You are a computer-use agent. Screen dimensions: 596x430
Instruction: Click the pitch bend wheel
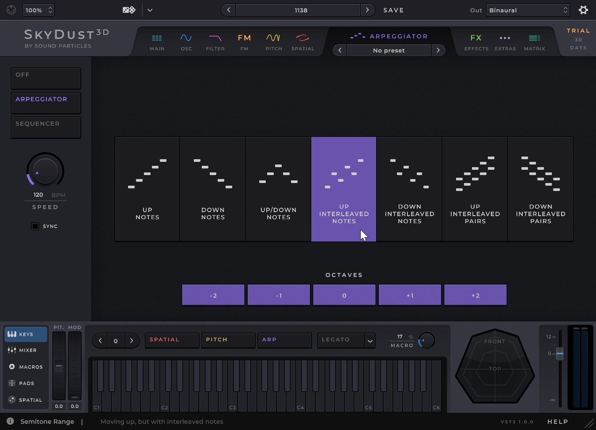59,366
